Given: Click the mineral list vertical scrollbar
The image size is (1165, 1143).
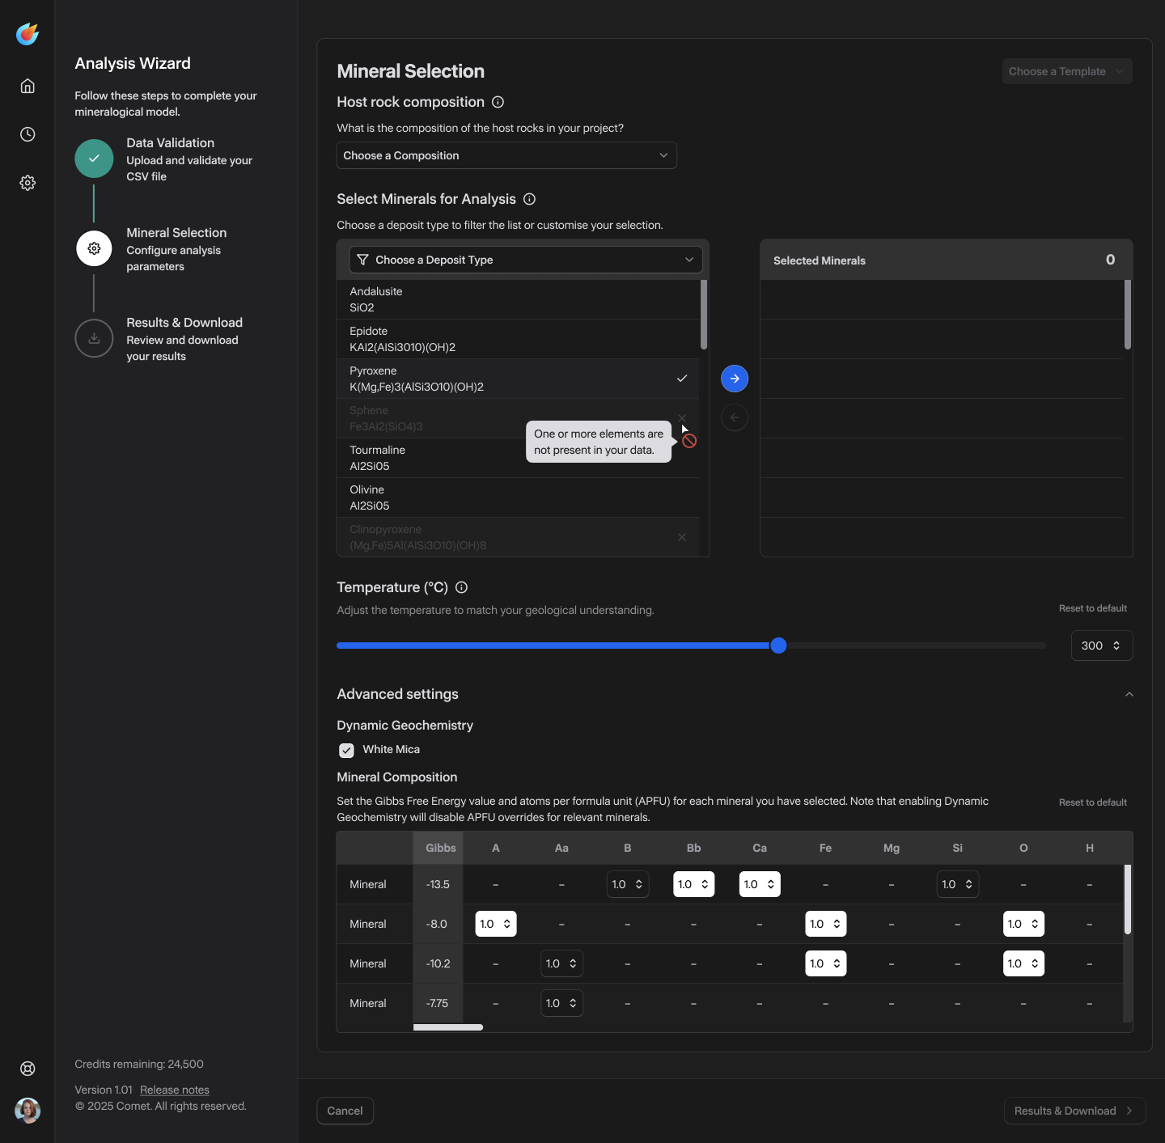Looking at the screenshot, I should [x=704, y=315].
